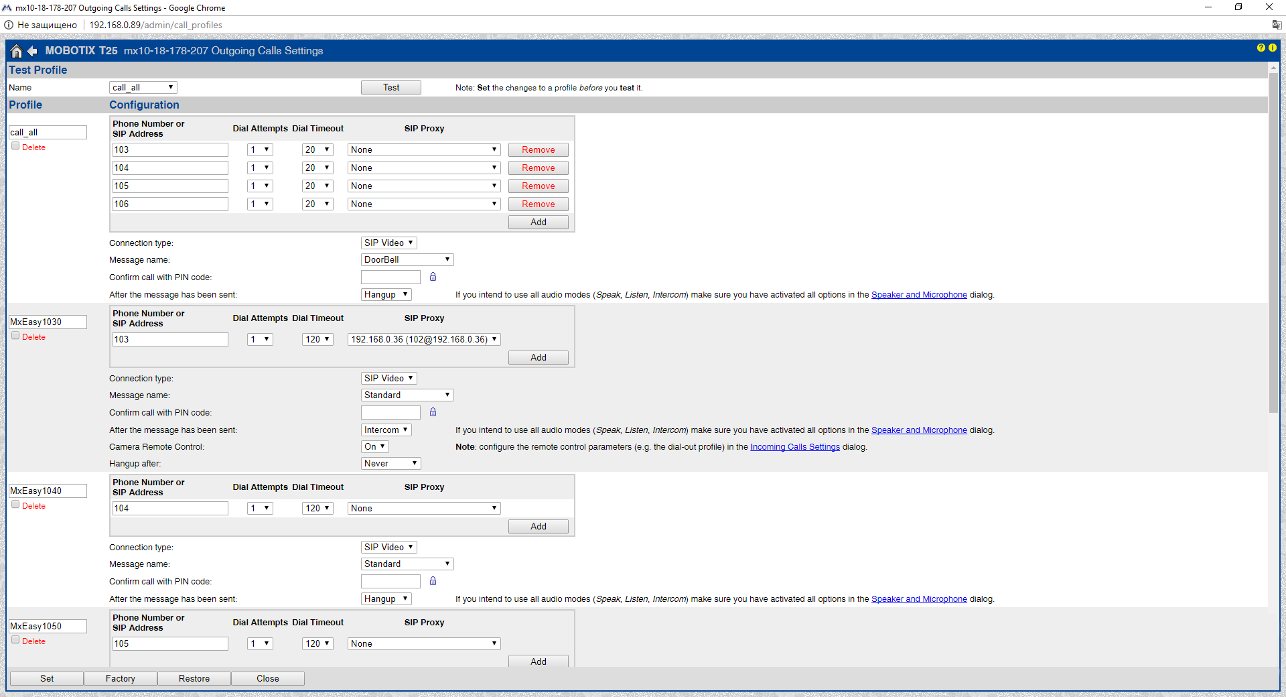Remove the 105 phone number entry

pyautogui.click(x=538, y=186)
